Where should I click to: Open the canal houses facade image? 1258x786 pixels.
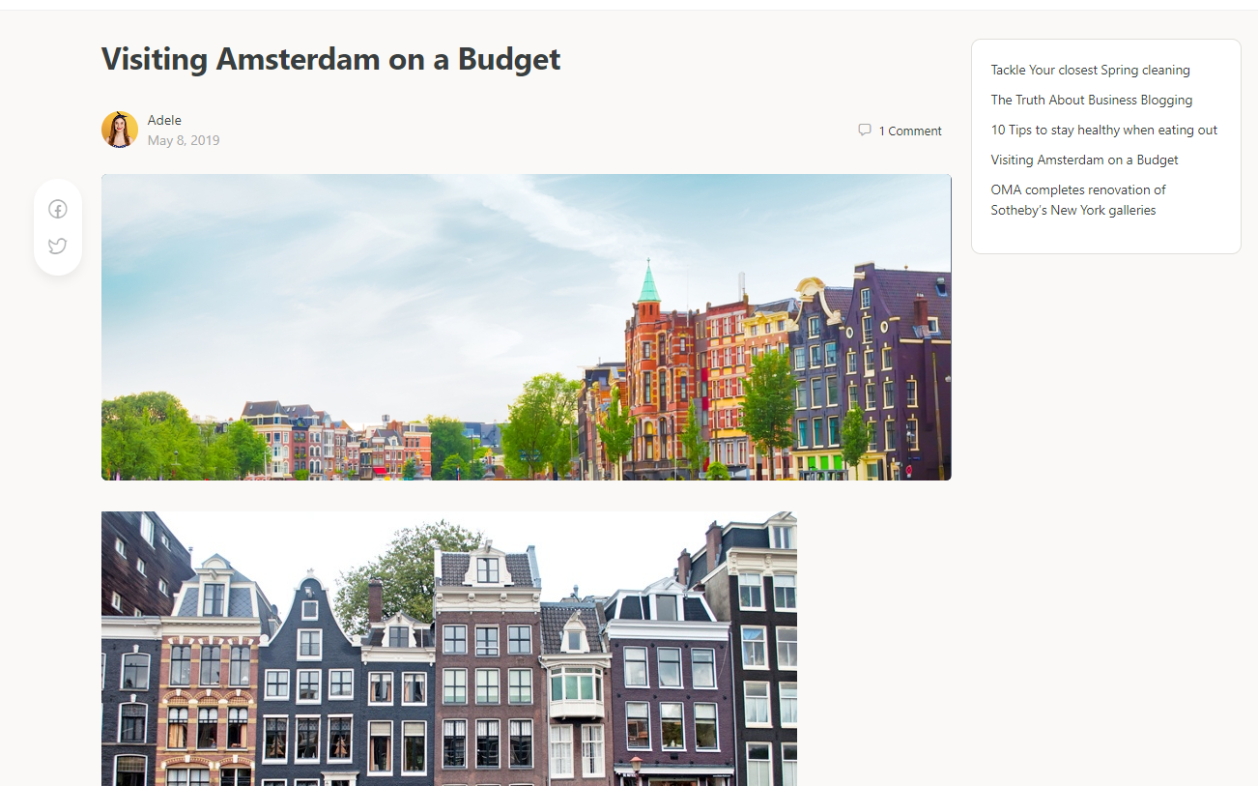[449, 649]
